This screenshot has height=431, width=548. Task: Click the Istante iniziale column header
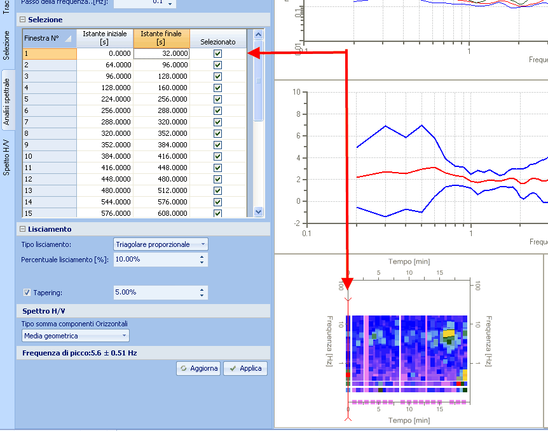pyautogui.click(x=105, y=38)
